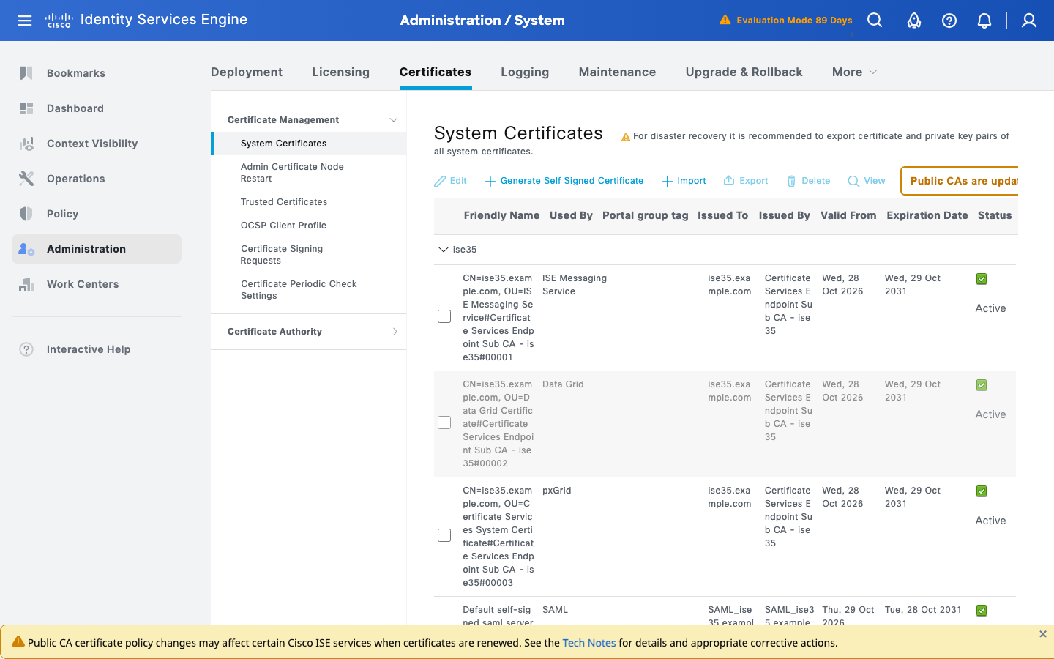Select the Data Grid certificate checkbox

tap(444, 422)
